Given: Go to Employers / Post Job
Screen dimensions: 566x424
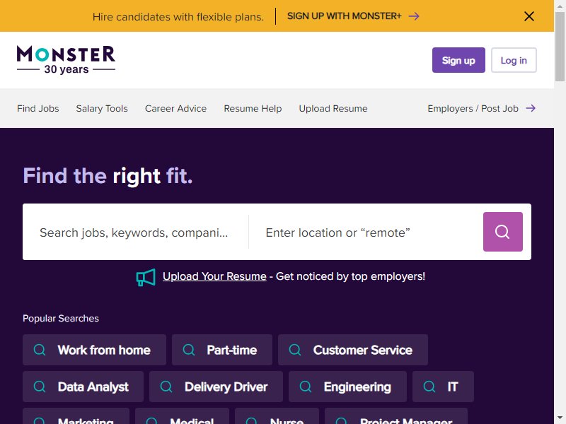Looking at the screenshot, I should pyautogui.click(x=473, y=109).
